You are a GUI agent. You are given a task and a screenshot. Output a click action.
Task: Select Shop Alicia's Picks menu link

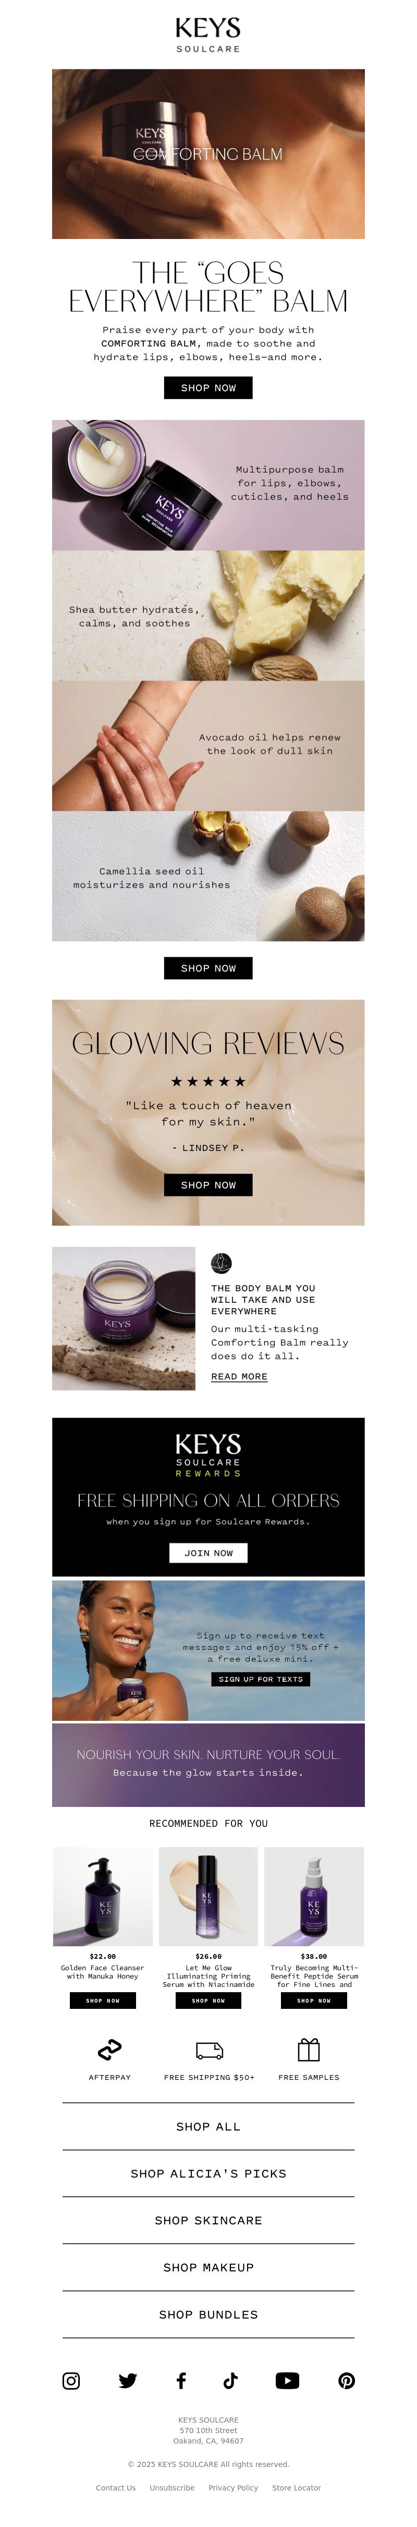click(x=208, y=2174)
